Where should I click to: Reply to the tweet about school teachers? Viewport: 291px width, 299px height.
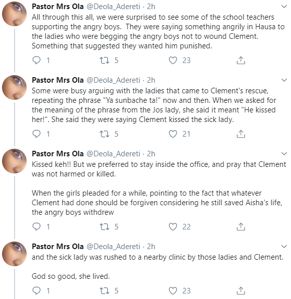[x=36, y=61]
